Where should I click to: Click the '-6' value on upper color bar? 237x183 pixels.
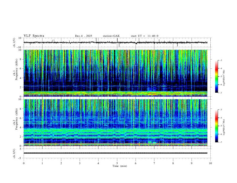pyautogui.click(x=221, y=85)
